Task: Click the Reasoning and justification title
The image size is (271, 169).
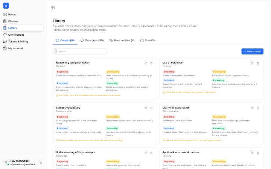Action: point(73,63)
